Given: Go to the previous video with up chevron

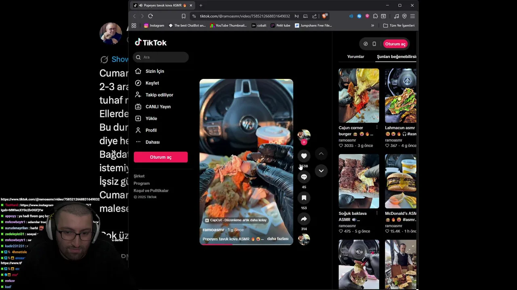Looking at the screenshot, I should point(321,154).
